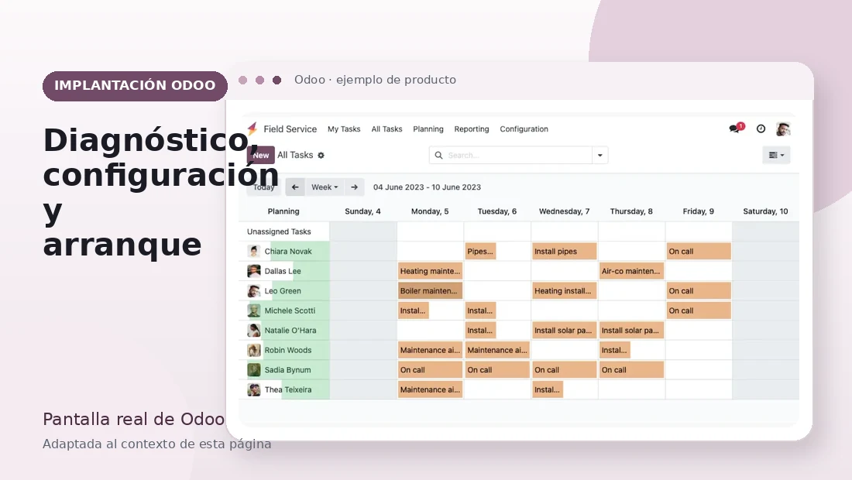
Task: Open Robin Woods' Tuesday Maintenance task
Action: [x=497, y=350]
